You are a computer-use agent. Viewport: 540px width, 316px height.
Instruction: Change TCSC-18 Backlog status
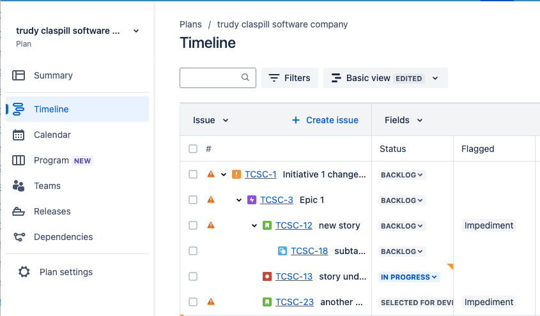402,252
